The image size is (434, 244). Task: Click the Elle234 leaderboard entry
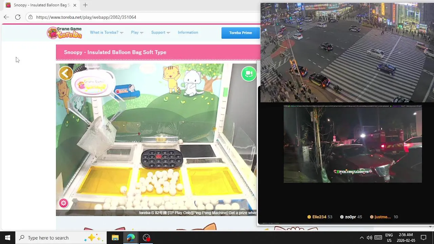320,217
